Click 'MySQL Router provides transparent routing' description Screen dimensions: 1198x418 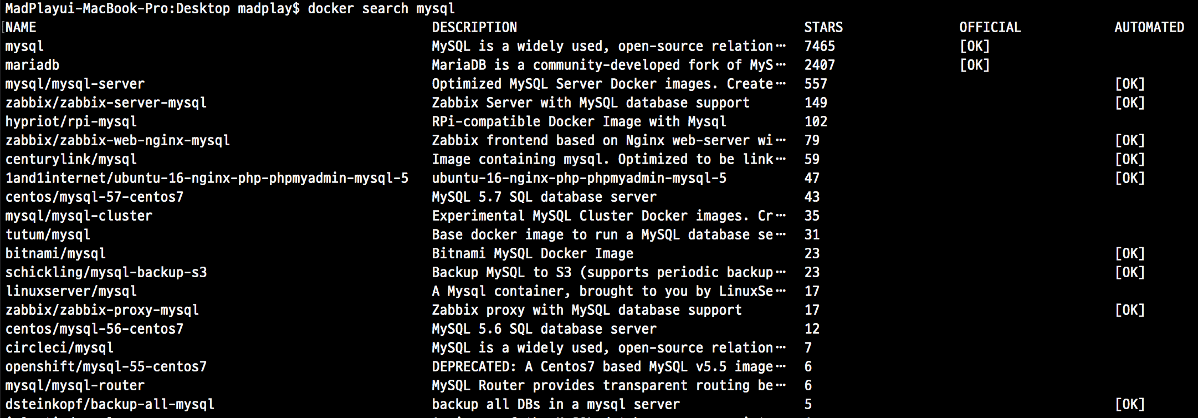click(609, 385)
